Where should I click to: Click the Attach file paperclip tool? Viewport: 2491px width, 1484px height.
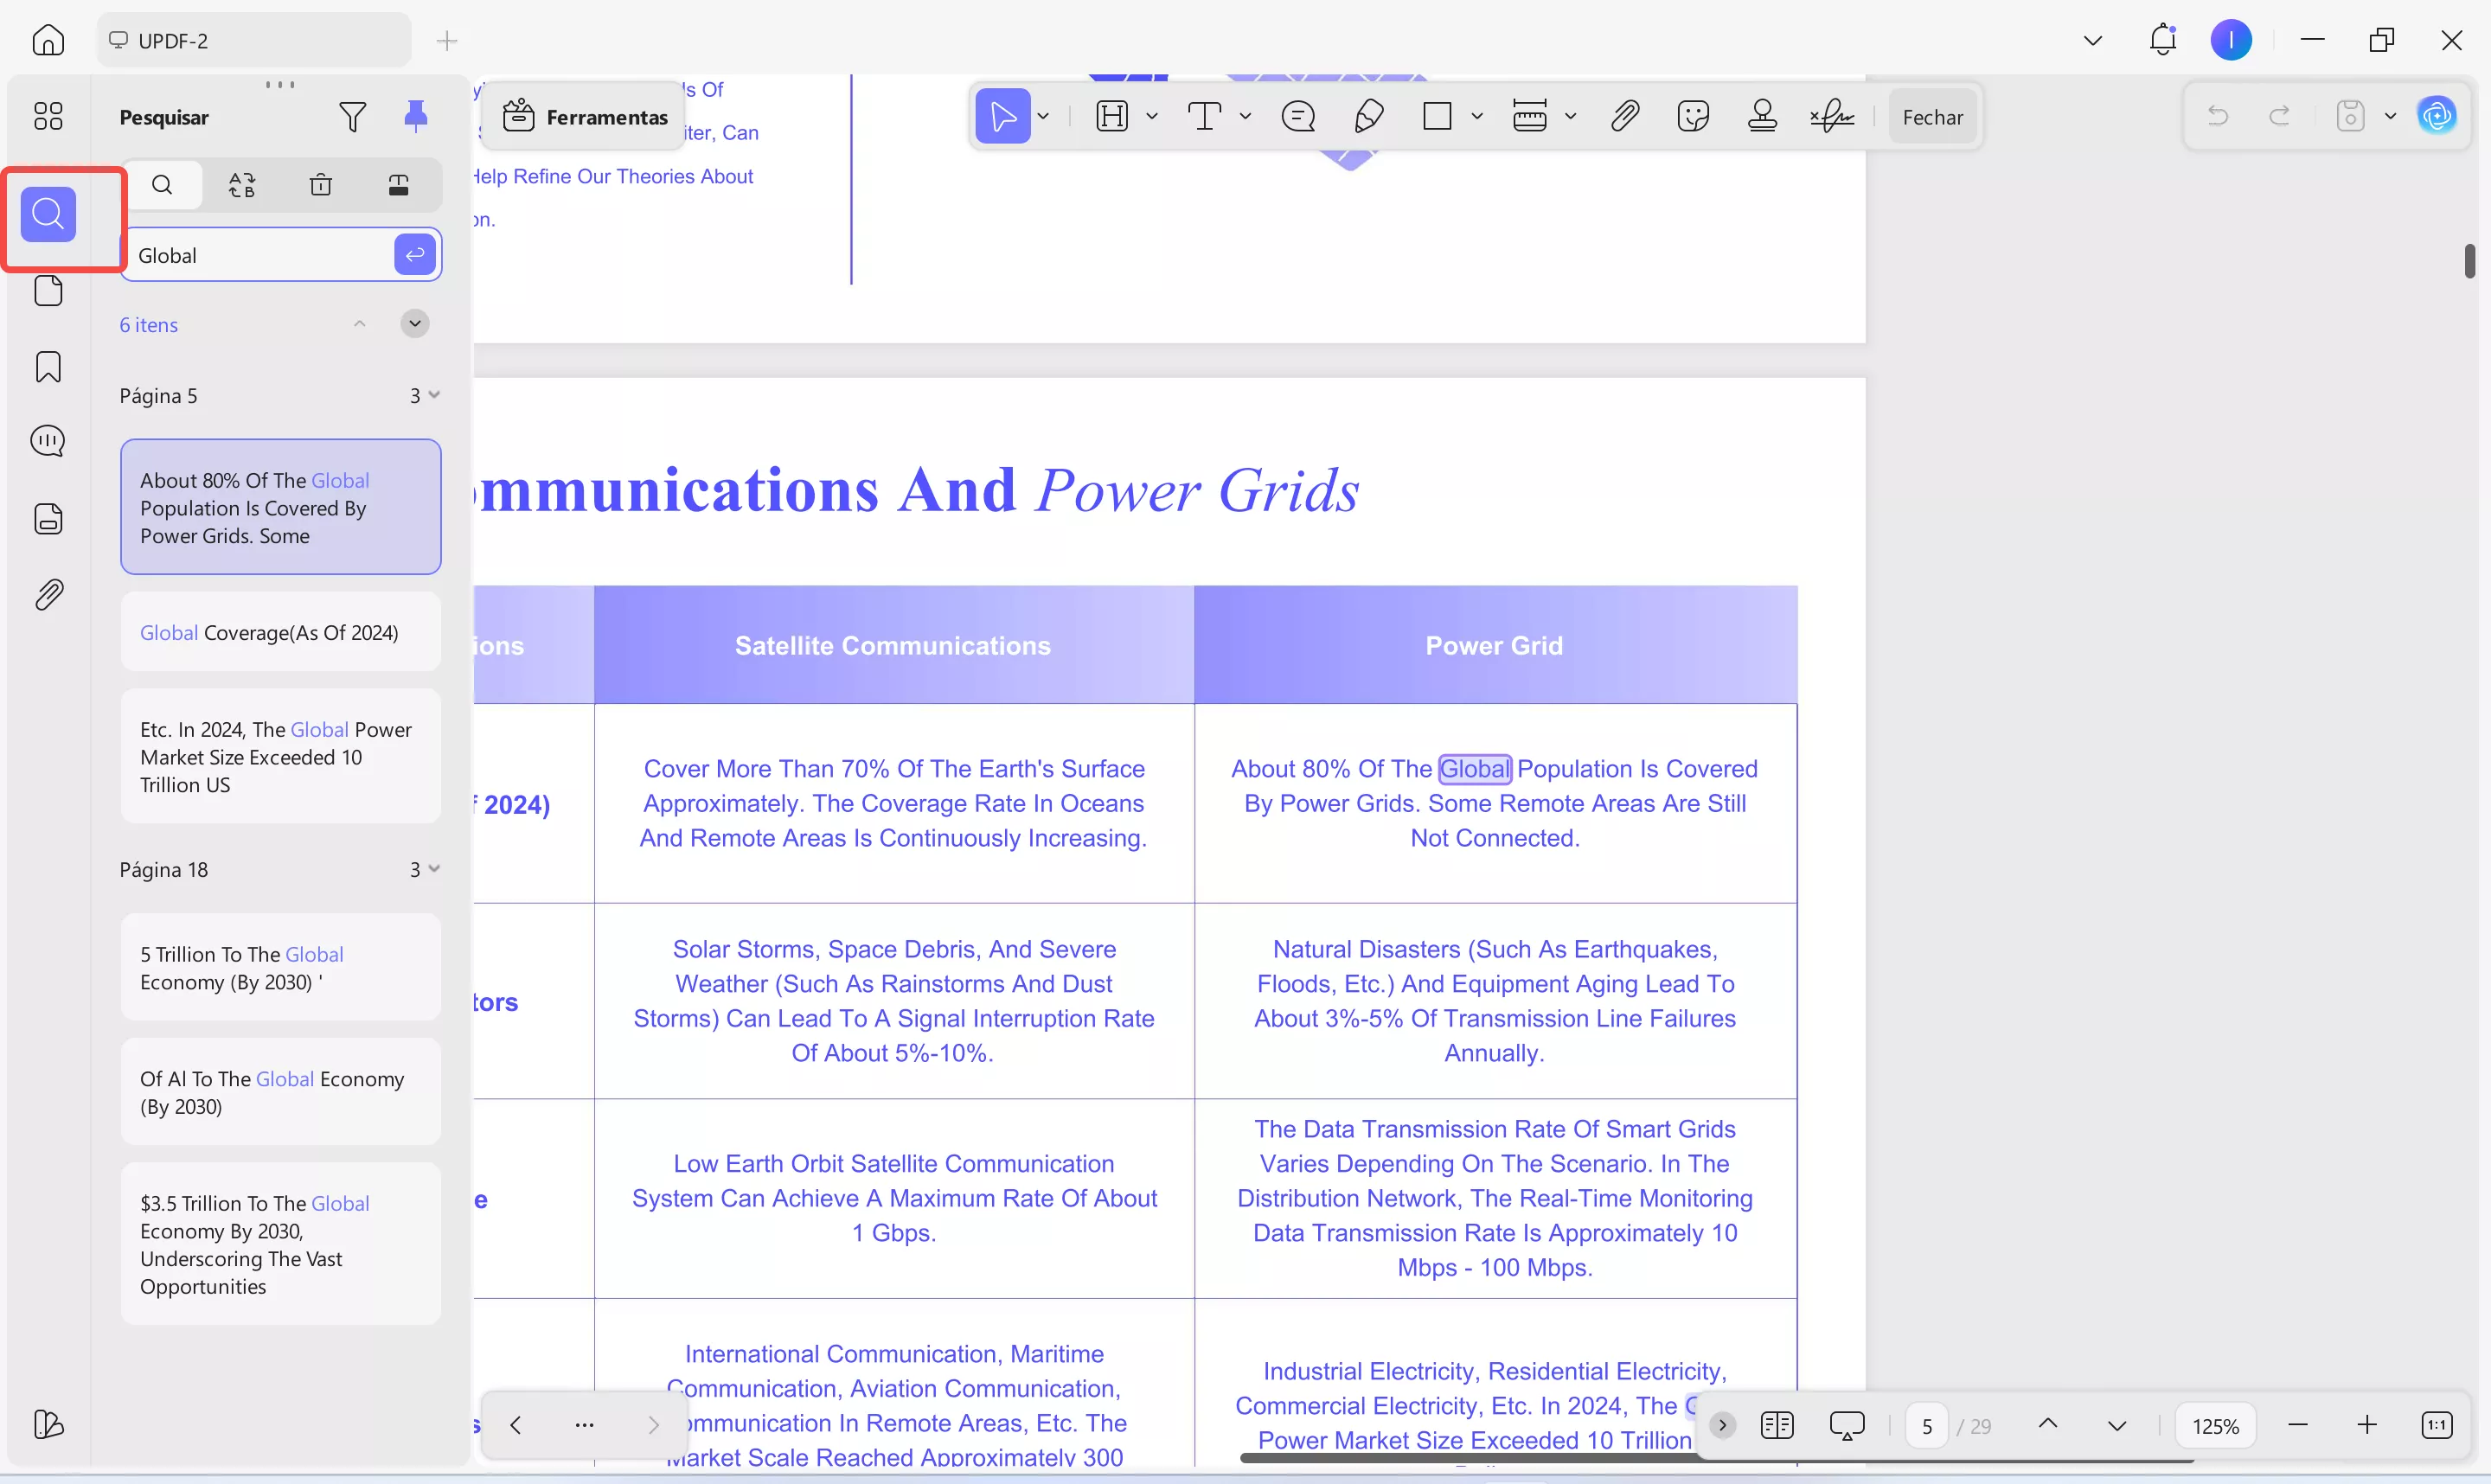tap(1624, 117)
